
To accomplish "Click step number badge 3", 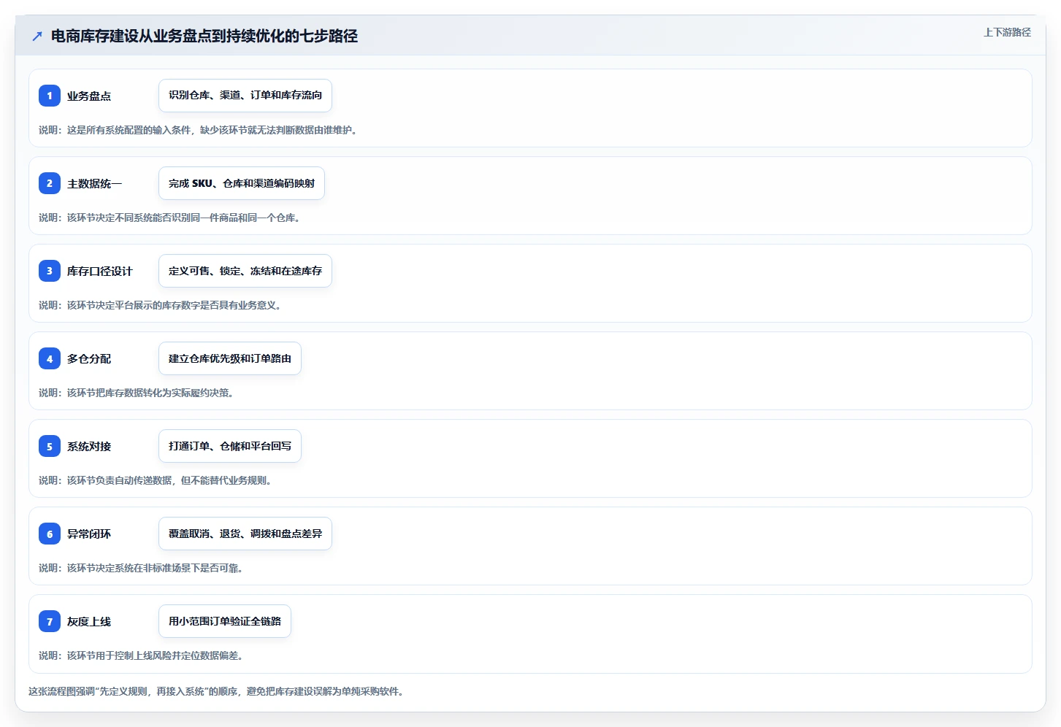I will tap(50, 271).
